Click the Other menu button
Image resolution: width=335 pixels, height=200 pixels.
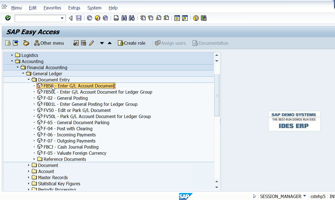coord(49,43)
